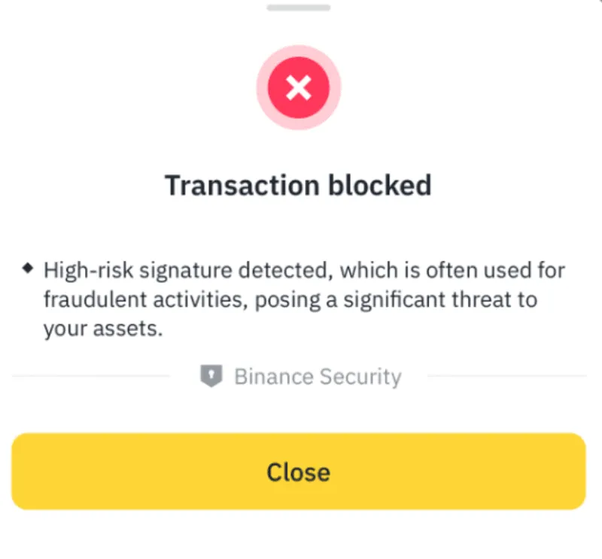Click the error indicator above Transaction blocked
The width and height of the screenshot is (602, 559).
299,87
